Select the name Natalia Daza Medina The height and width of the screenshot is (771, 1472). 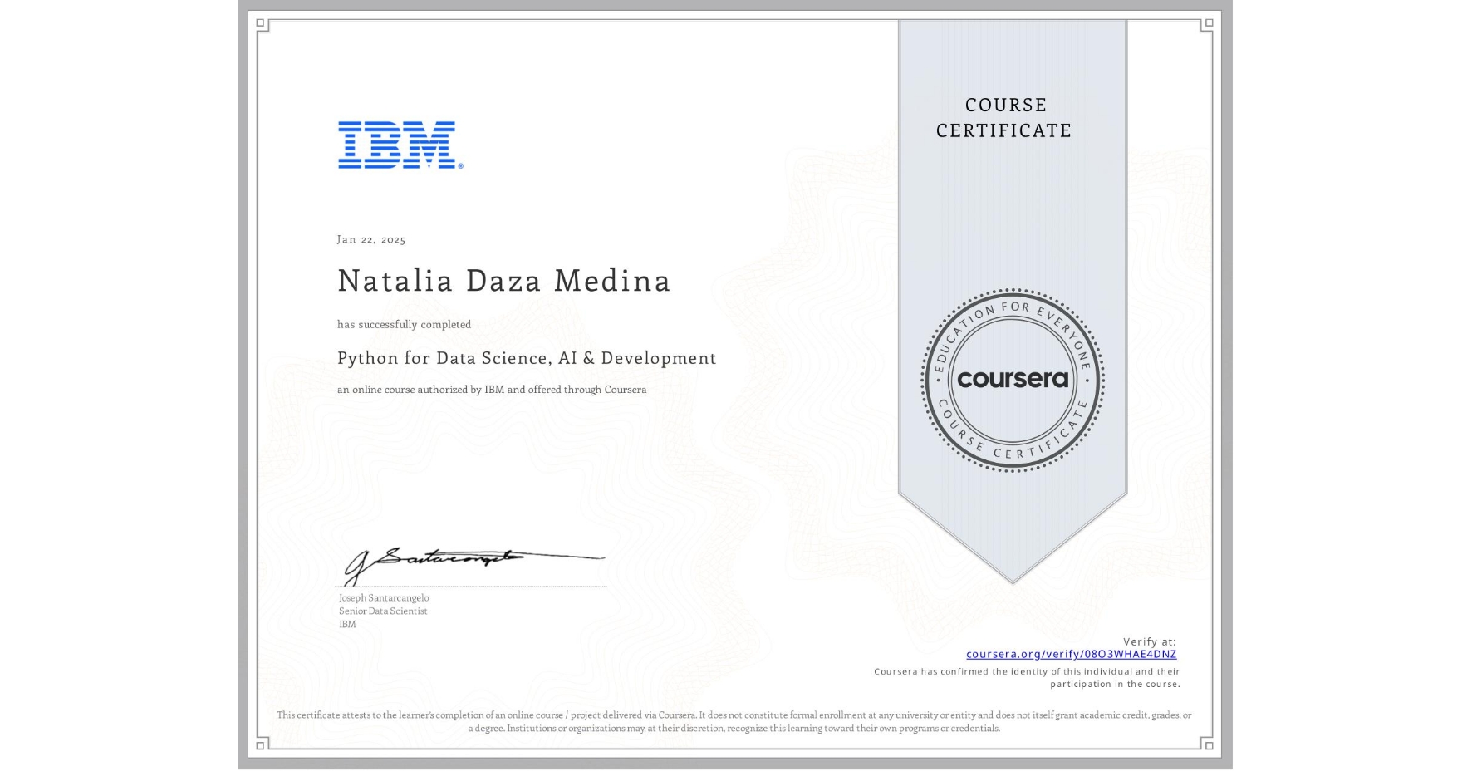click(503, 282)
